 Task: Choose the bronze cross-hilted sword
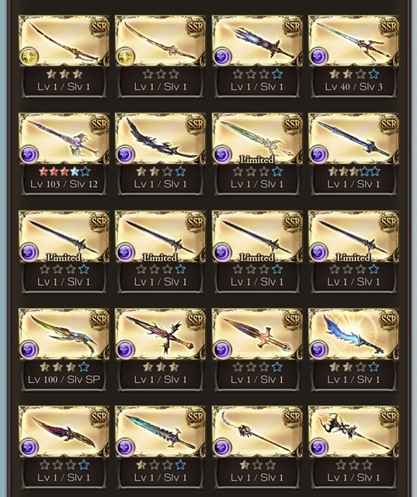click(x=257, y=349)
